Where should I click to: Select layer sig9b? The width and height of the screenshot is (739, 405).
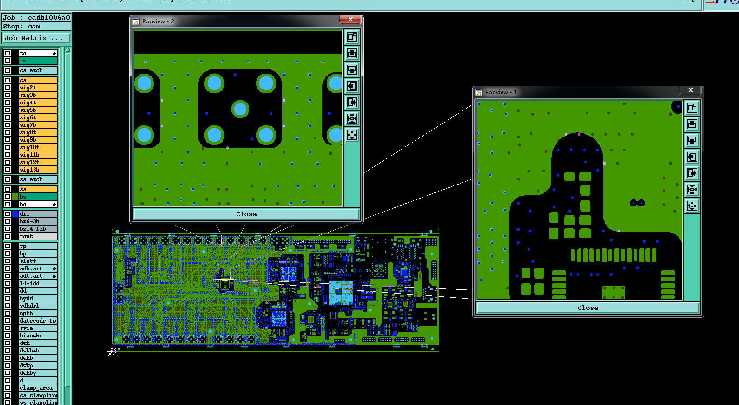point(38,140)
